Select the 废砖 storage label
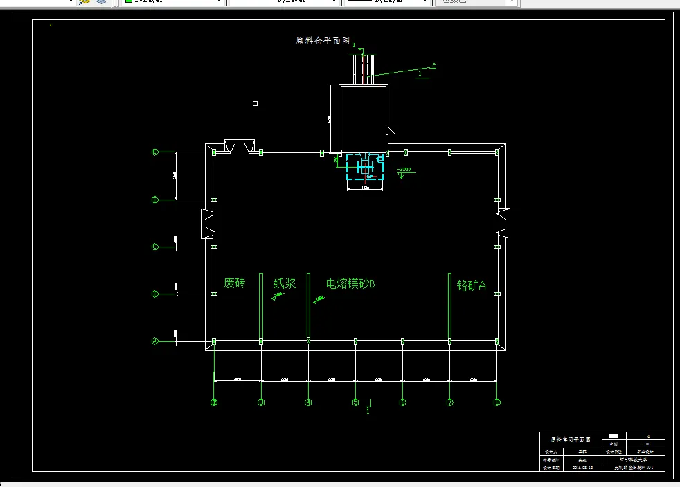Viewport: 680px width, 487px height. pos(235,283)
